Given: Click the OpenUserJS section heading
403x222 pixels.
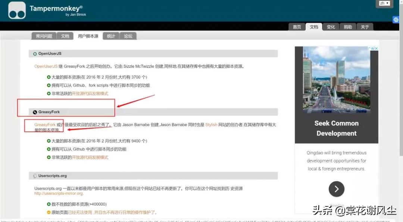Looking at the screenshot, I should (50, 54).
